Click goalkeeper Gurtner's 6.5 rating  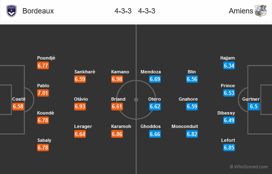pos(254,106)
